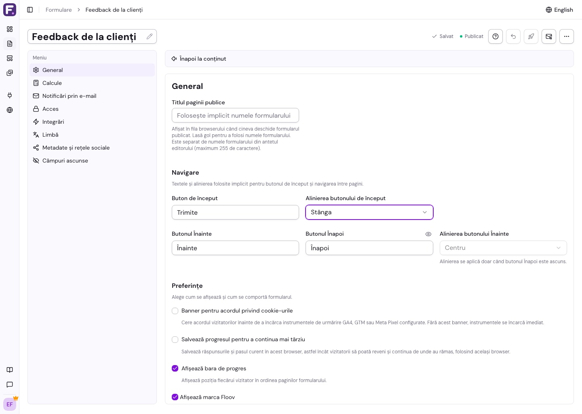Viewport: 582px width, 414px height.
Task: Uncheck Afișează marca Floov
Action: click(x=175, y=397)
